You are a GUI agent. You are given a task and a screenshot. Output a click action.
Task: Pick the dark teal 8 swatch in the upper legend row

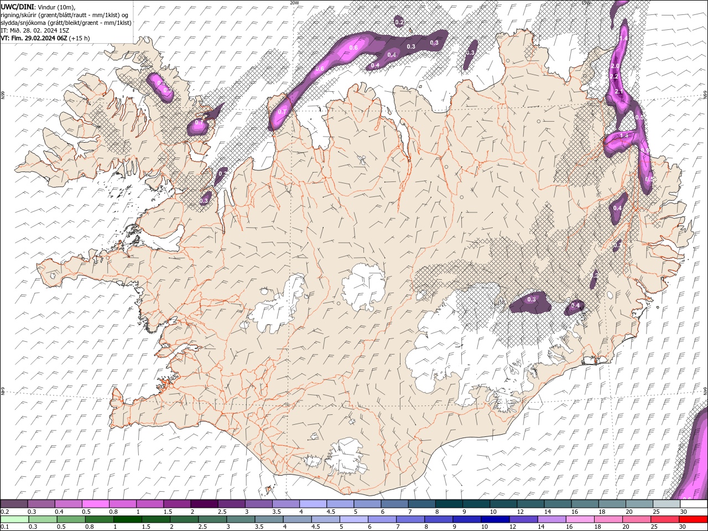pyautogui.click(x=449, y=504)
